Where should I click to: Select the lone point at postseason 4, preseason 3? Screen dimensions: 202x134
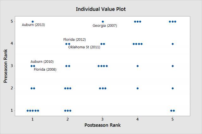click(138, 66)
